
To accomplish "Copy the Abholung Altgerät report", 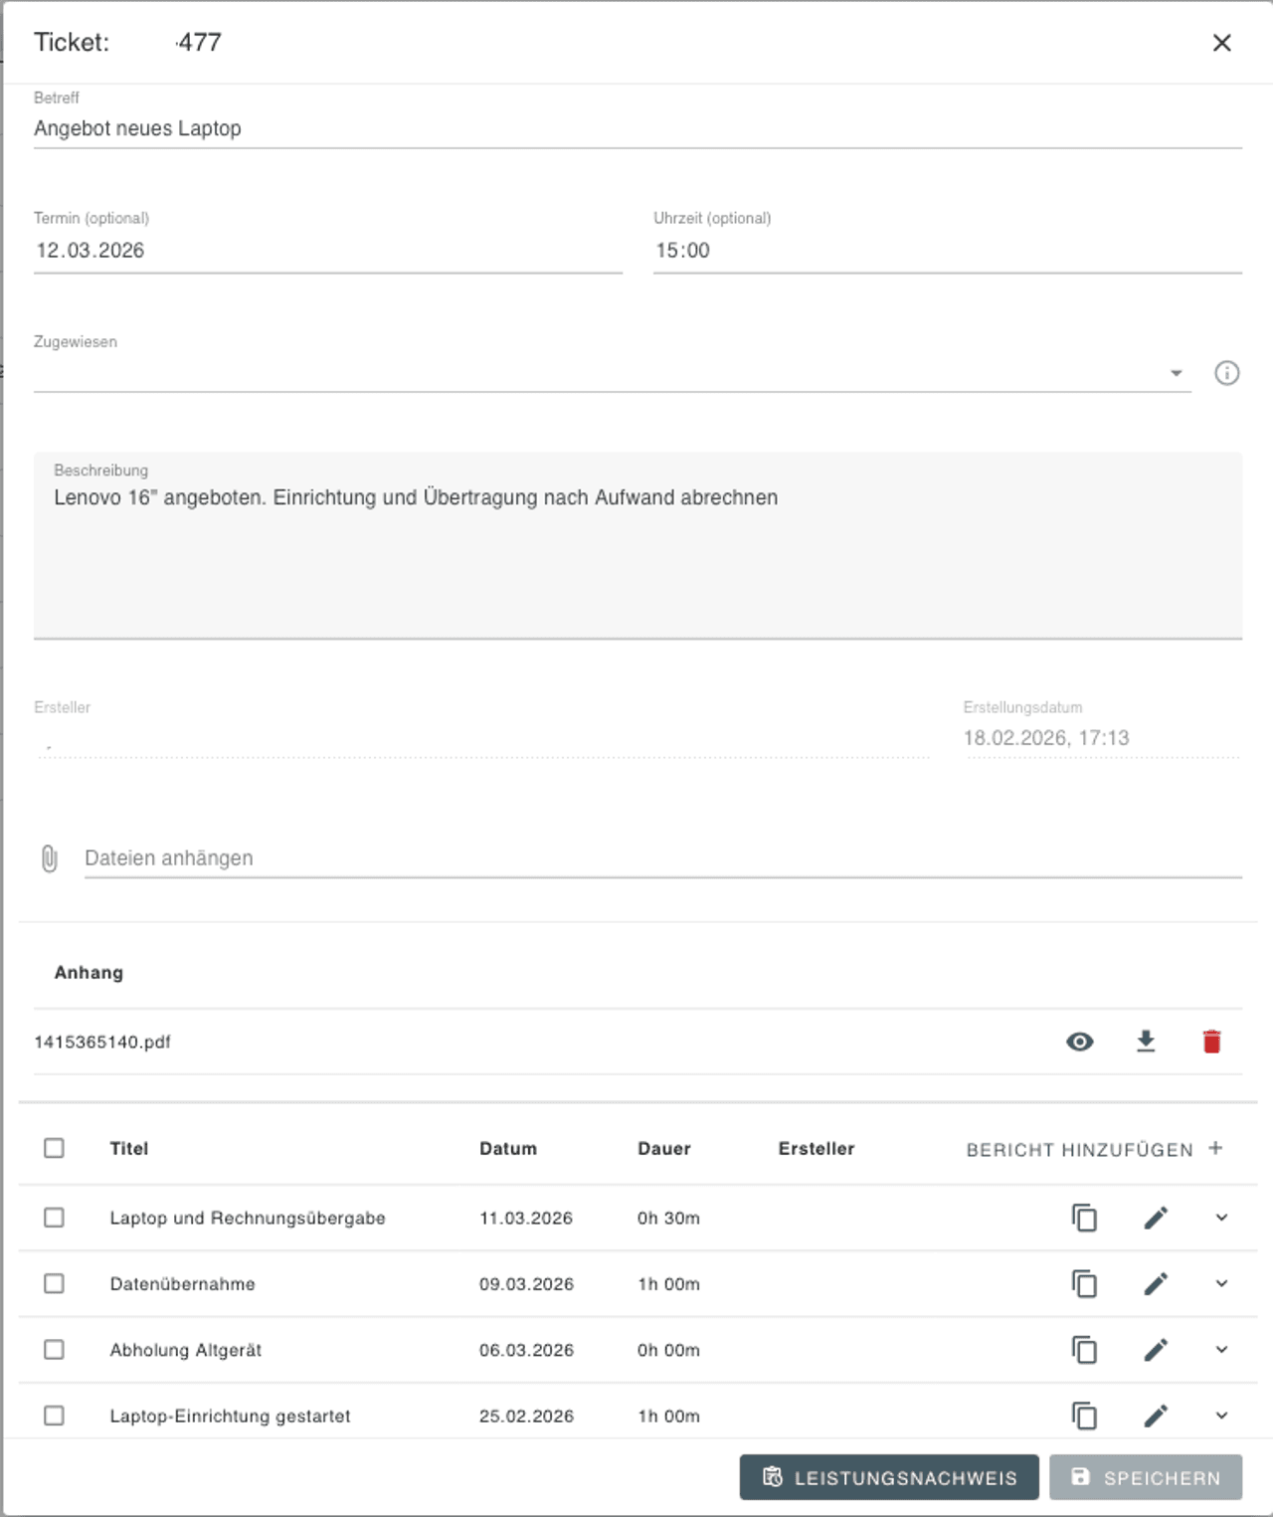I will (x=1084, y=1350).
